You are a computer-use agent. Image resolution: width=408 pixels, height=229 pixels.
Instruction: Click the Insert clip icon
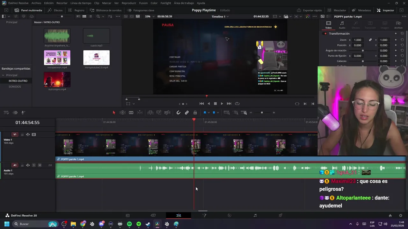(x=150, y=113)
